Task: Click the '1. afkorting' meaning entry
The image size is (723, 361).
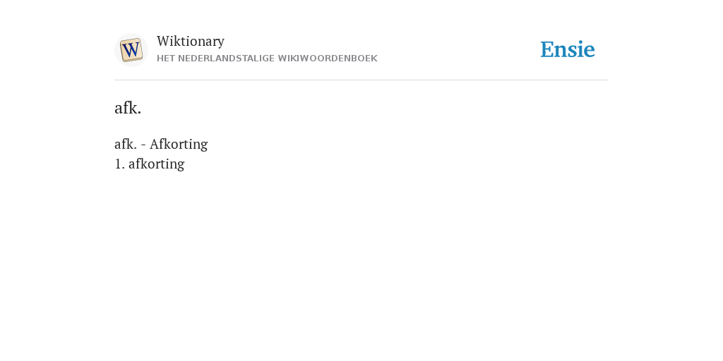Action: tap(150, 164)
